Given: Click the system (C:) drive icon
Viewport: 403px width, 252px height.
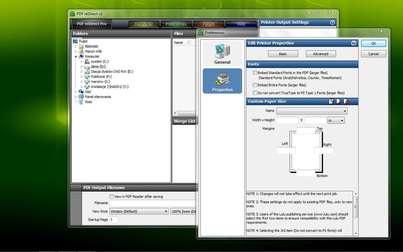Looking at the screenshot, I should [x=87, y=61].
